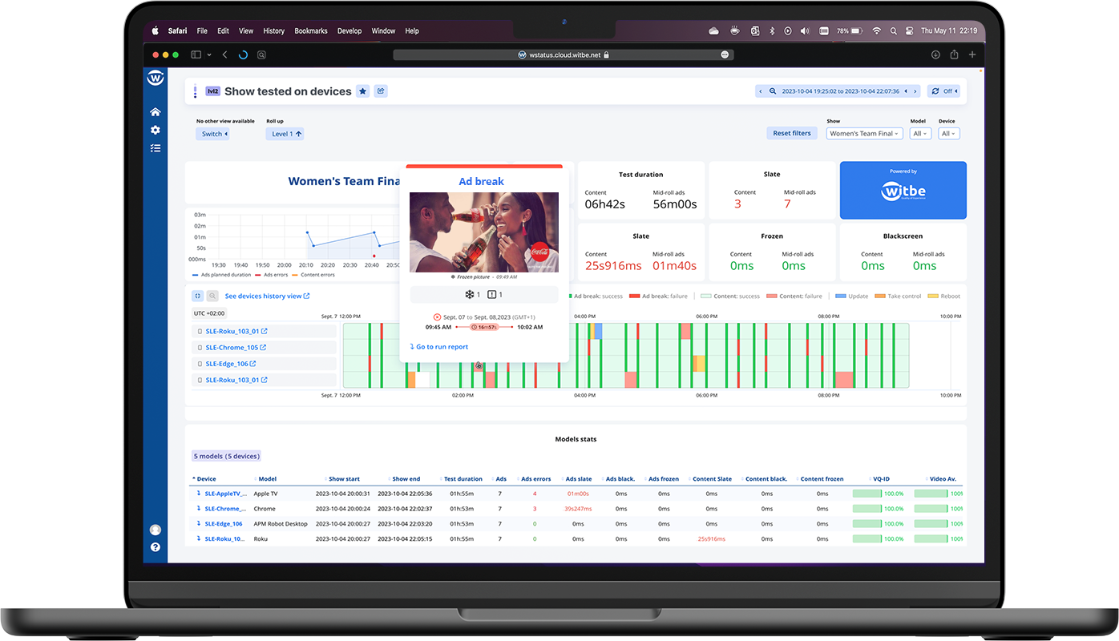Screen dimensions: 1119x641
Task: Click the Reset filters button
Action: (791, 133)
